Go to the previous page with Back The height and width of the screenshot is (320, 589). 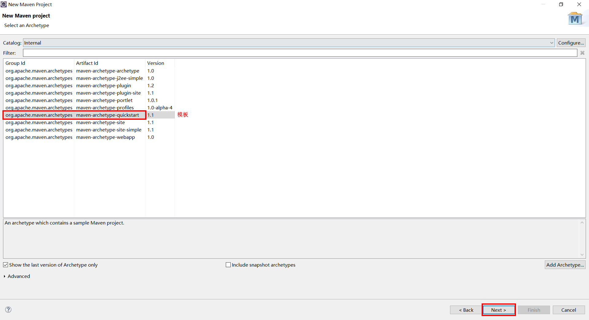(x=466, y=310)
